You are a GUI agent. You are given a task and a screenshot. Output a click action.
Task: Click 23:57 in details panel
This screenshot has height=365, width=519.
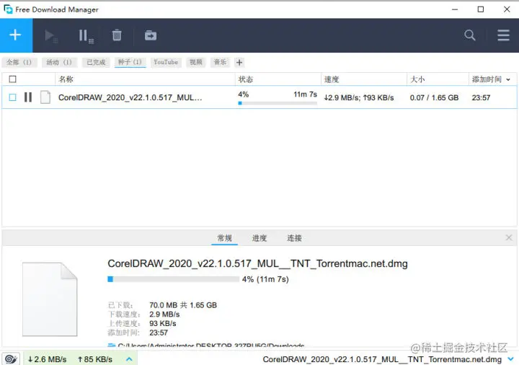click(x=159, y=333)
